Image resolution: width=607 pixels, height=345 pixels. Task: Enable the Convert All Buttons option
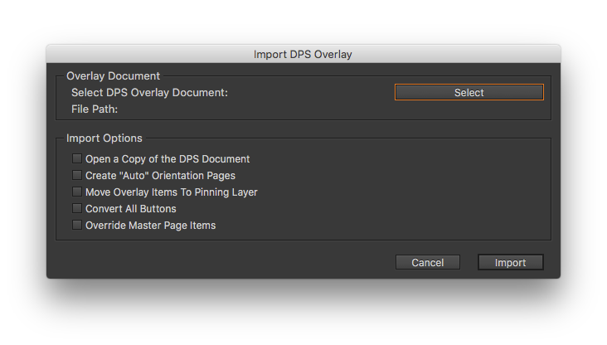[77, 209]
